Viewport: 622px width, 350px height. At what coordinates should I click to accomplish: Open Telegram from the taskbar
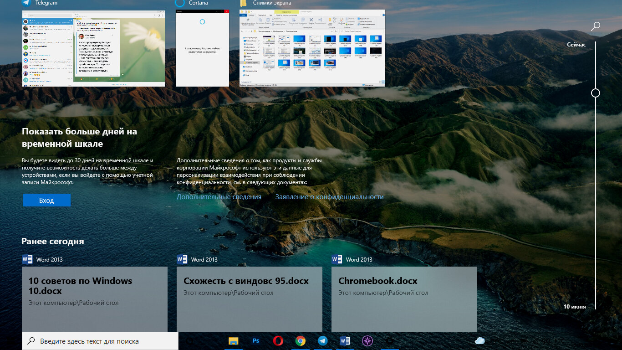coord(323,340)
